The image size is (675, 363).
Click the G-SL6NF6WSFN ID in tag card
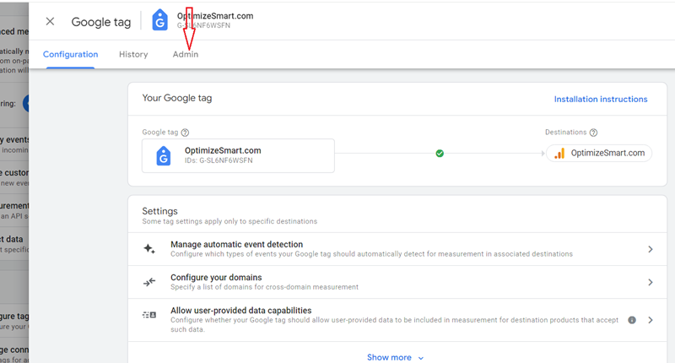[x=226, y=160]
